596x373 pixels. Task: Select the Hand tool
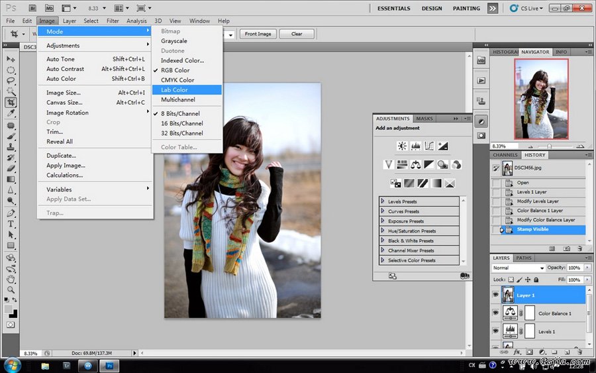[x=11, y=279]
